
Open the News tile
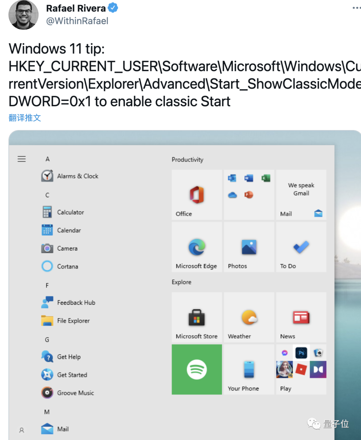pyautogui.click(x=301, y=317)
